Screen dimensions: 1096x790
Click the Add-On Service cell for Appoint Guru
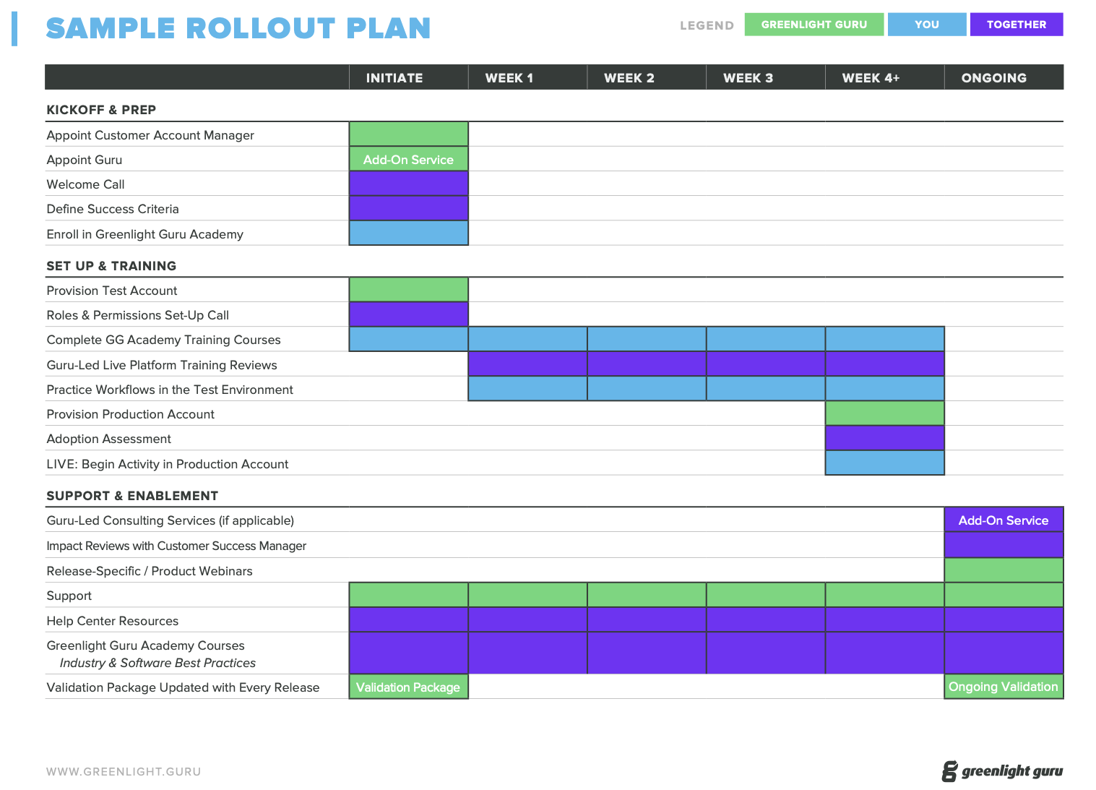(408, 160)
